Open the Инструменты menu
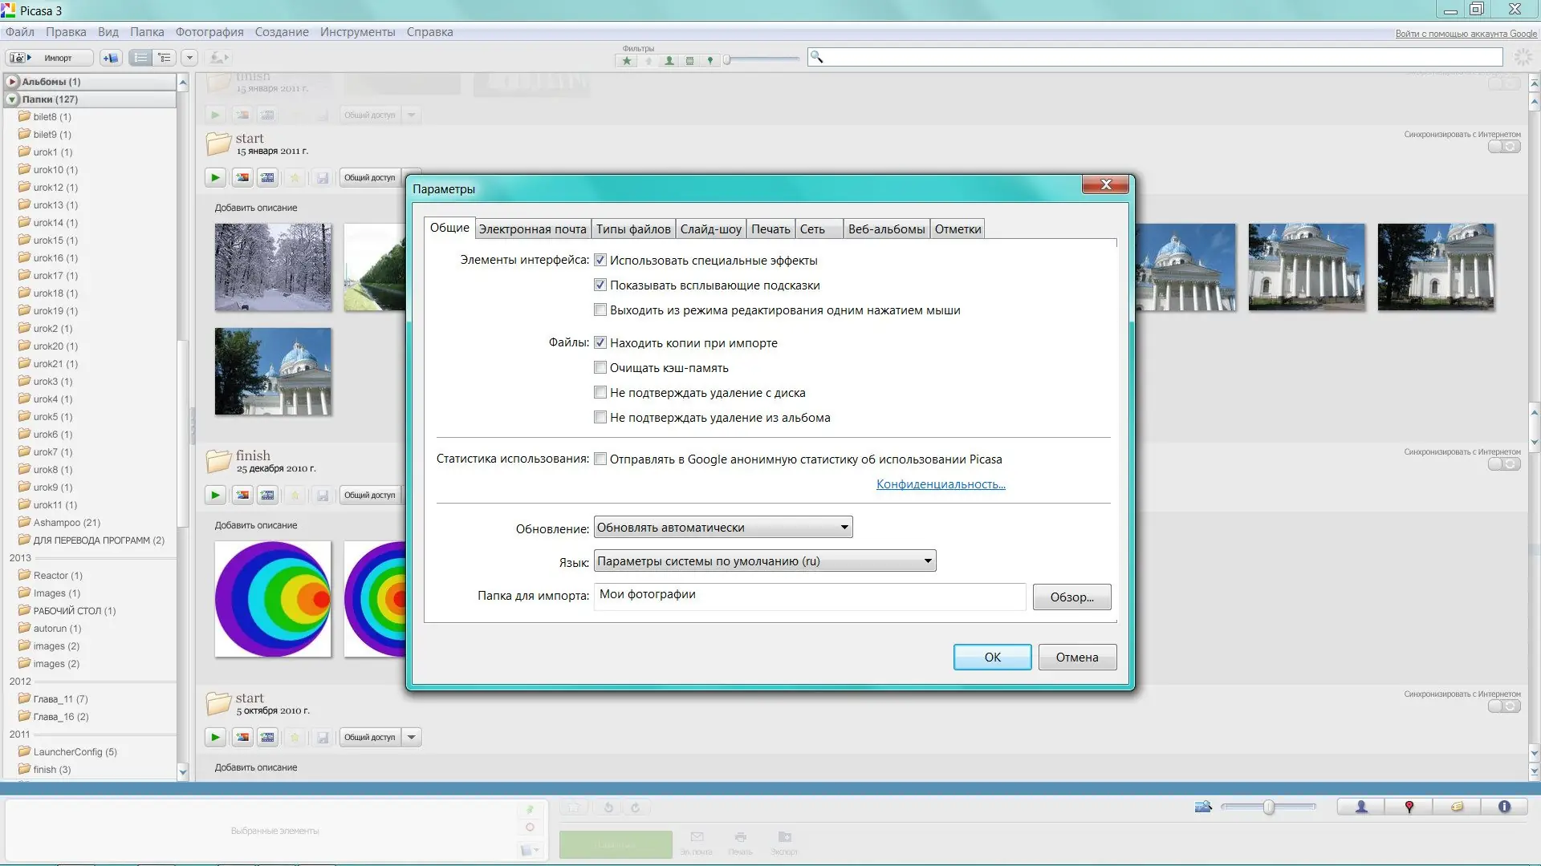The image size is (1541, 866). pos(357,32)
